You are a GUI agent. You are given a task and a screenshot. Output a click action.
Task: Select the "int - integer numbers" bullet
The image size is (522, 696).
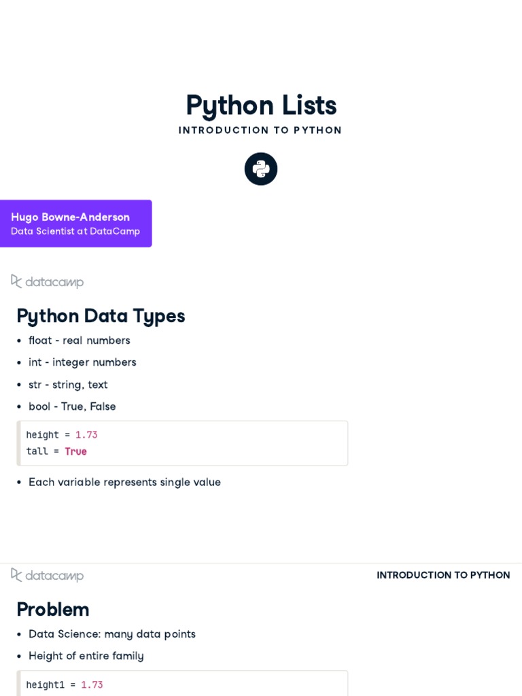pos(82,362)
